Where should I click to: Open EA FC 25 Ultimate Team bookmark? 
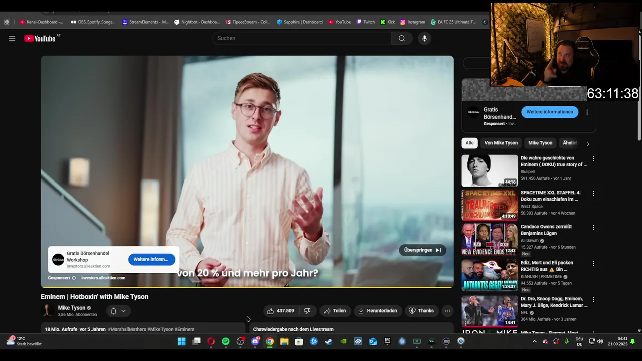453,22
